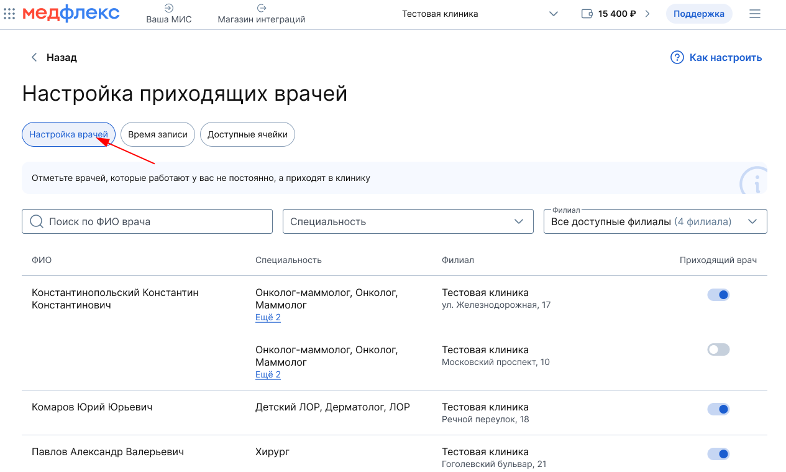Toggle Комаров Юрий Юрьевич incoming doctor

(718, 409)
